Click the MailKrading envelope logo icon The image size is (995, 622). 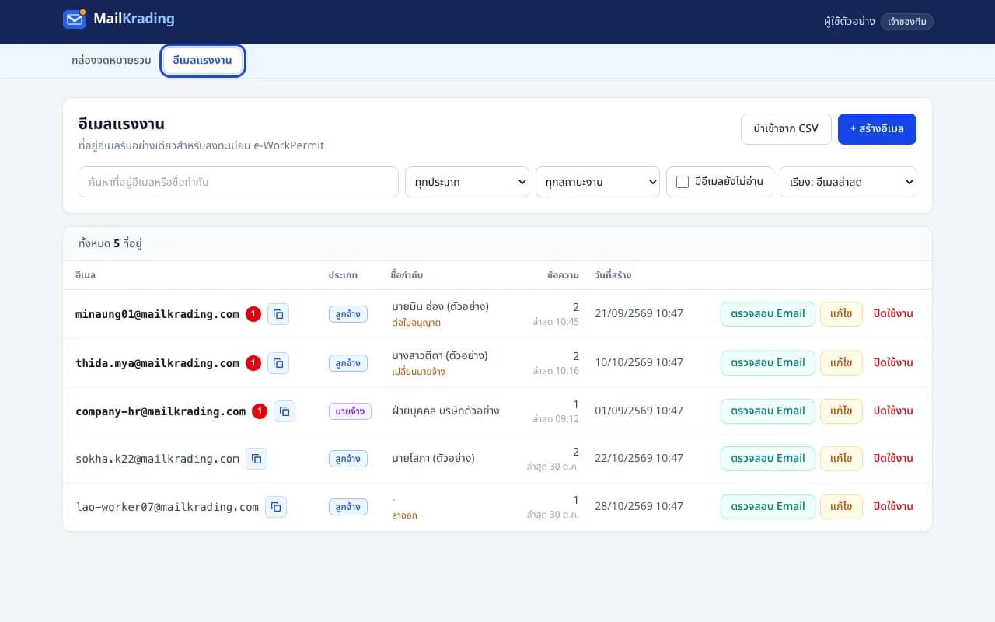coord(75,19)
